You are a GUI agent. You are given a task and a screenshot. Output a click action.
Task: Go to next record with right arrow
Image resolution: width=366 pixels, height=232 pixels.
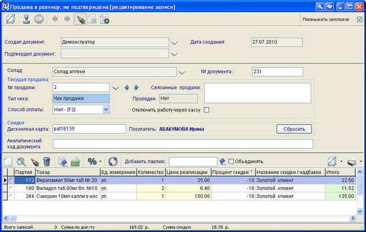(x=67, y=18)
